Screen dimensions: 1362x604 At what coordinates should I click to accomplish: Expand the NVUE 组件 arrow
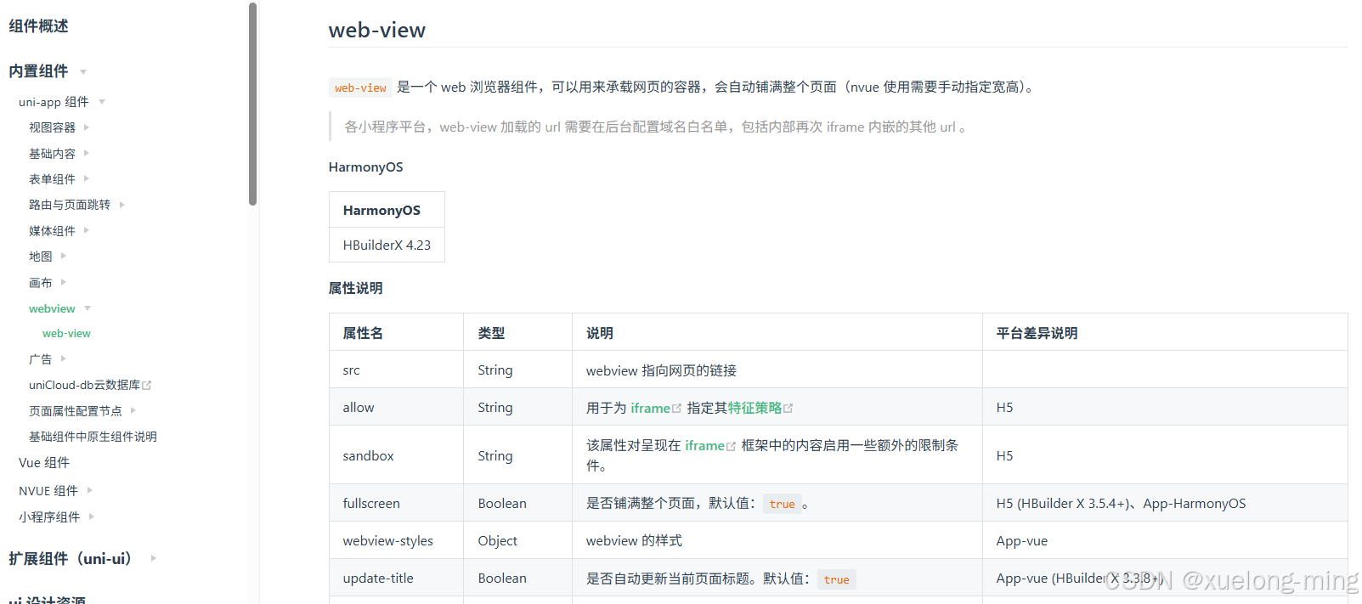point(90,491)
